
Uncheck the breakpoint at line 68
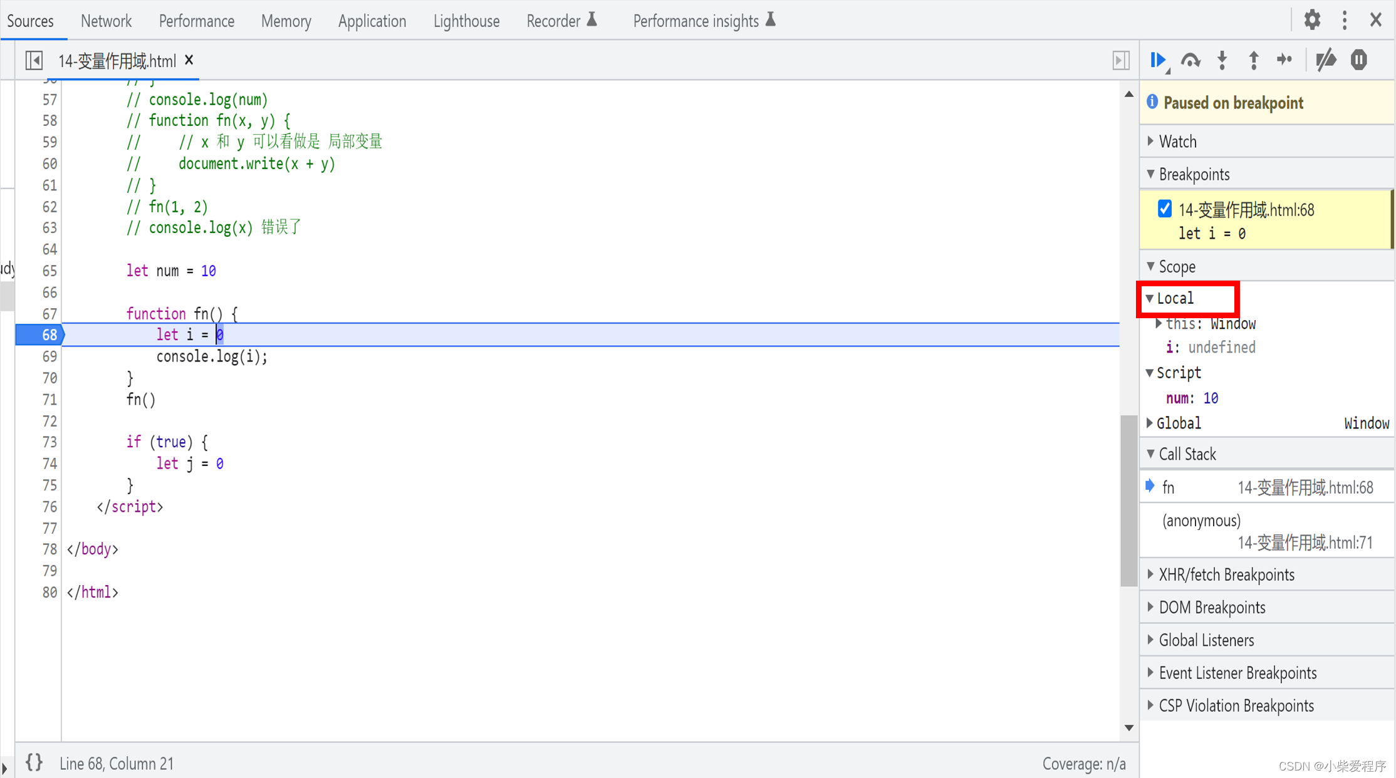[x=1165, y=209]
